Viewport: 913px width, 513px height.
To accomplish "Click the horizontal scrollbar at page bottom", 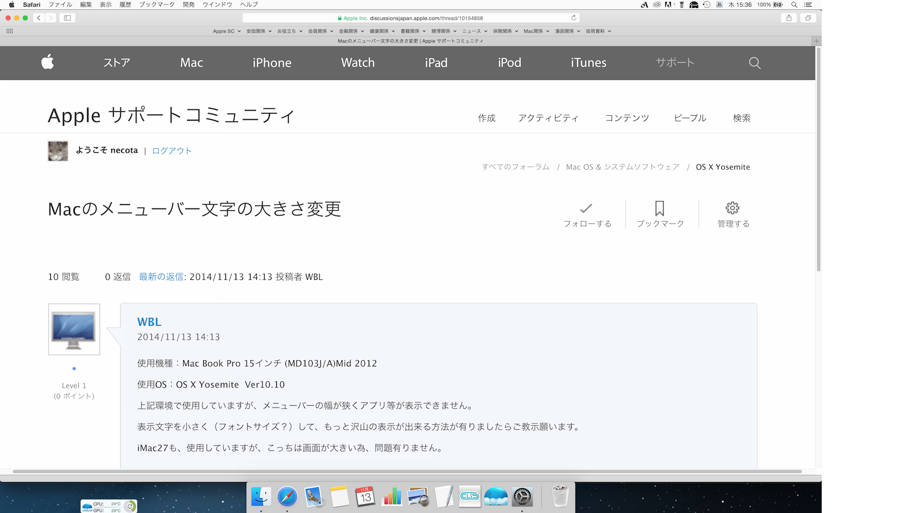I will coord(407,471).
